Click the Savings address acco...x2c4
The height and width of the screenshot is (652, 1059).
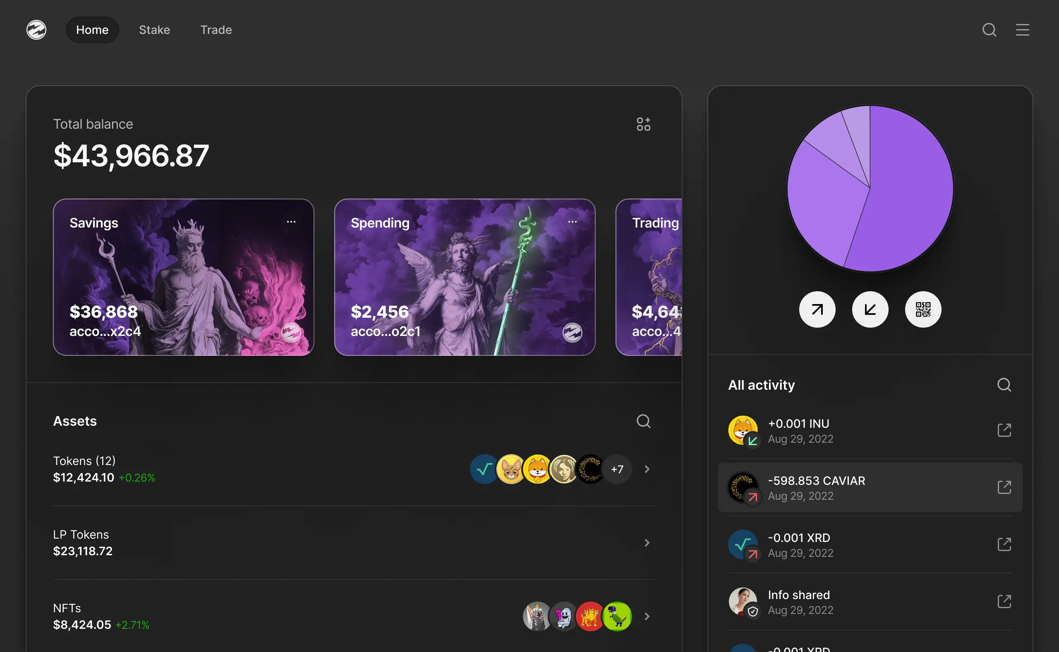tap(105, 331)
